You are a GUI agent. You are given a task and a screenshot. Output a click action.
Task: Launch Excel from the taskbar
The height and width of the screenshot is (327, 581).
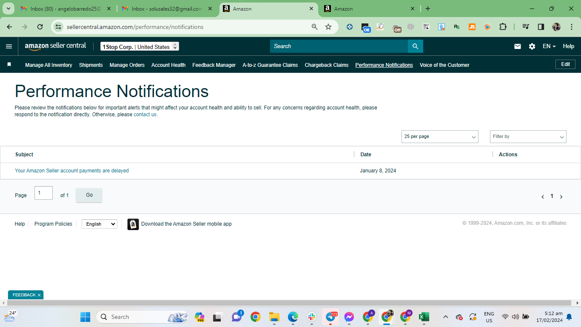423,317
